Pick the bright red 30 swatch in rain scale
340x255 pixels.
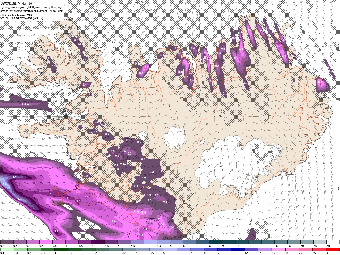333,249
